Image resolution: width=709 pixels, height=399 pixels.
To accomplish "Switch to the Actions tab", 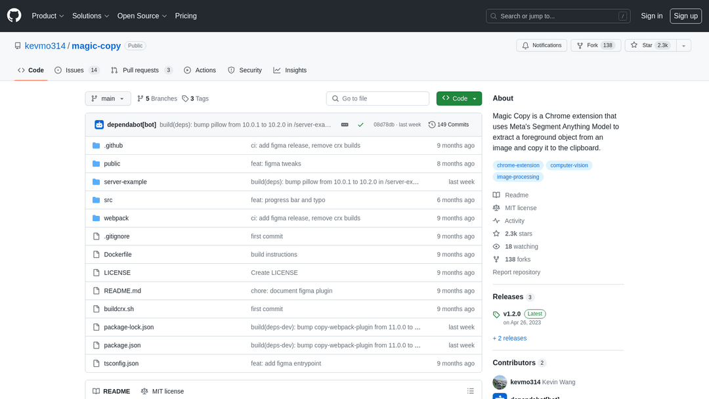I will coord(200,70).
